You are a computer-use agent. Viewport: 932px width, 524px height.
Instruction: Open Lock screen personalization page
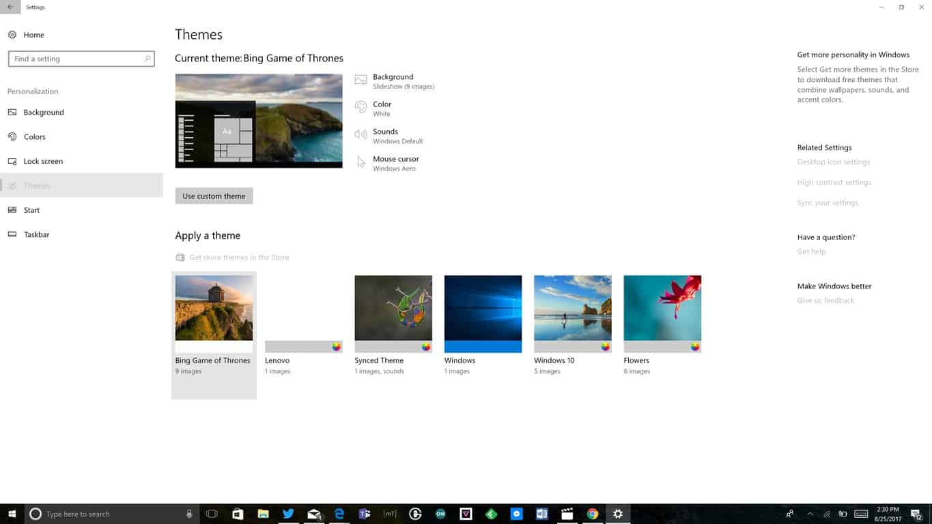point(43,162)
